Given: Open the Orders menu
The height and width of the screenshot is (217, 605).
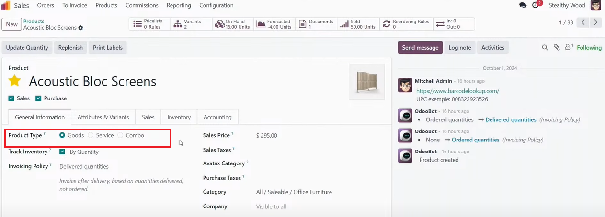Looking at the screenshot, I should (46, 5).
